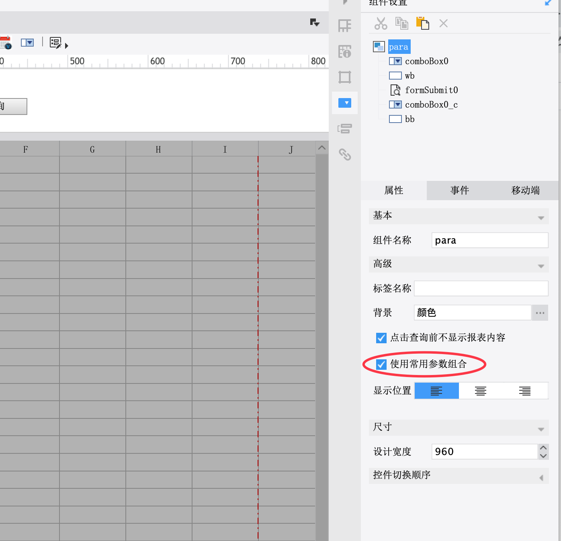Click the cut (scissors) icon

381,23
